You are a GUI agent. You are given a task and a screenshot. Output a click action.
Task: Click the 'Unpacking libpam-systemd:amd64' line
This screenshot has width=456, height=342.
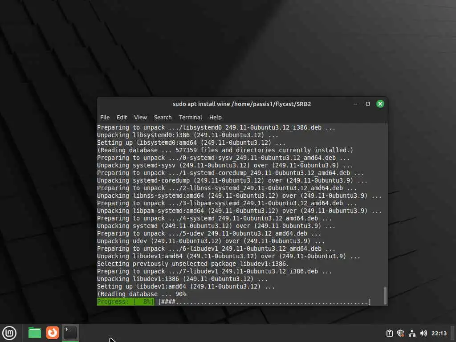point(239,211)
